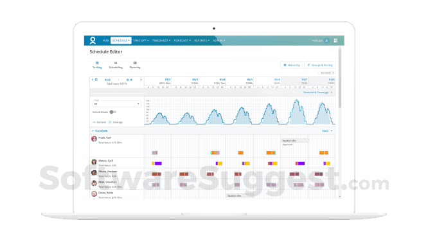This screenshot has width=428, height=241.
Task: Click the bookmark icon at top right
Action: tap(335, 40)
